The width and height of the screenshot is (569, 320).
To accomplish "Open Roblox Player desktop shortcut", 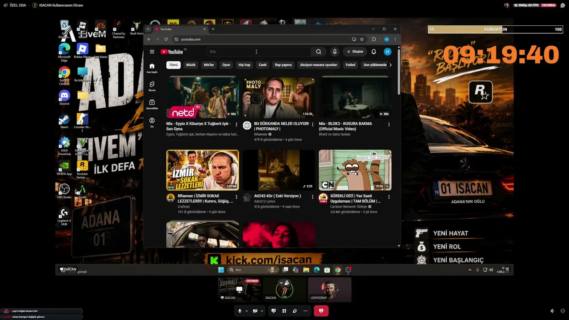I will 82,50.
